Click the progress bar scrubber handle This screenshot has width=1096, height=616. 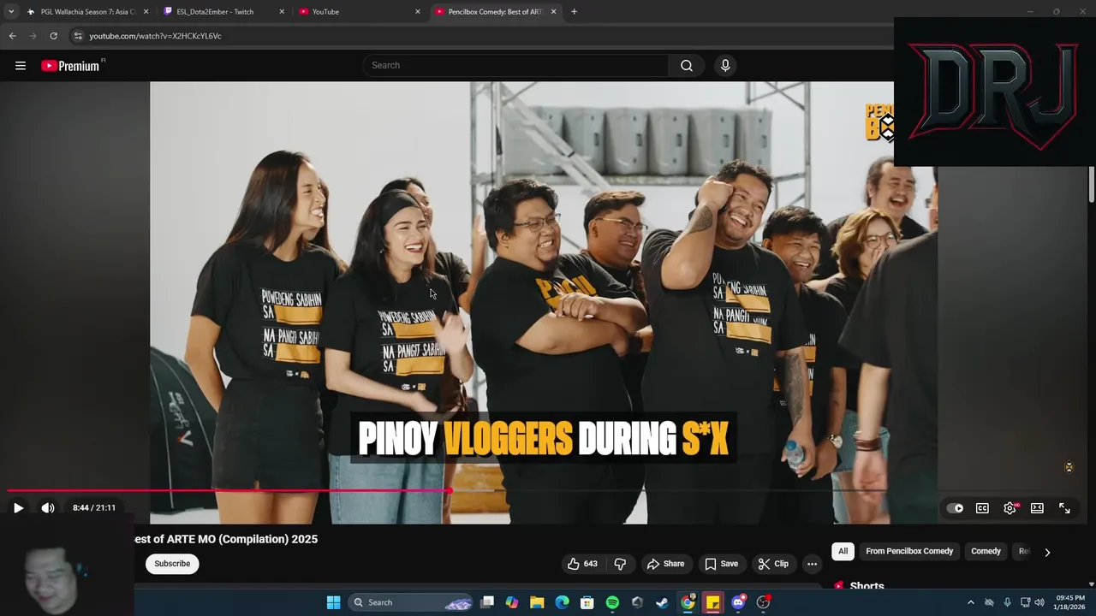[448, 491]
